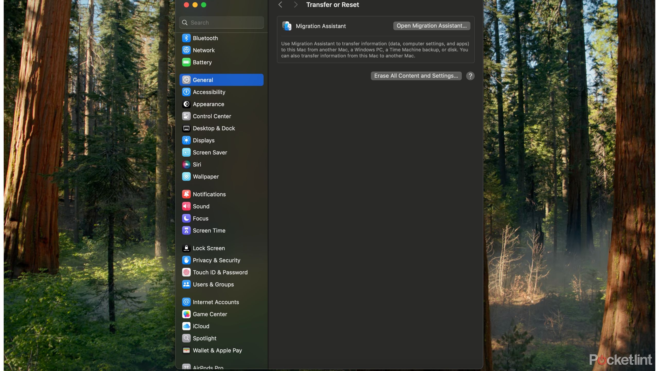
Task: Open Lock Screen icon
Action: (x=186, y=248)
